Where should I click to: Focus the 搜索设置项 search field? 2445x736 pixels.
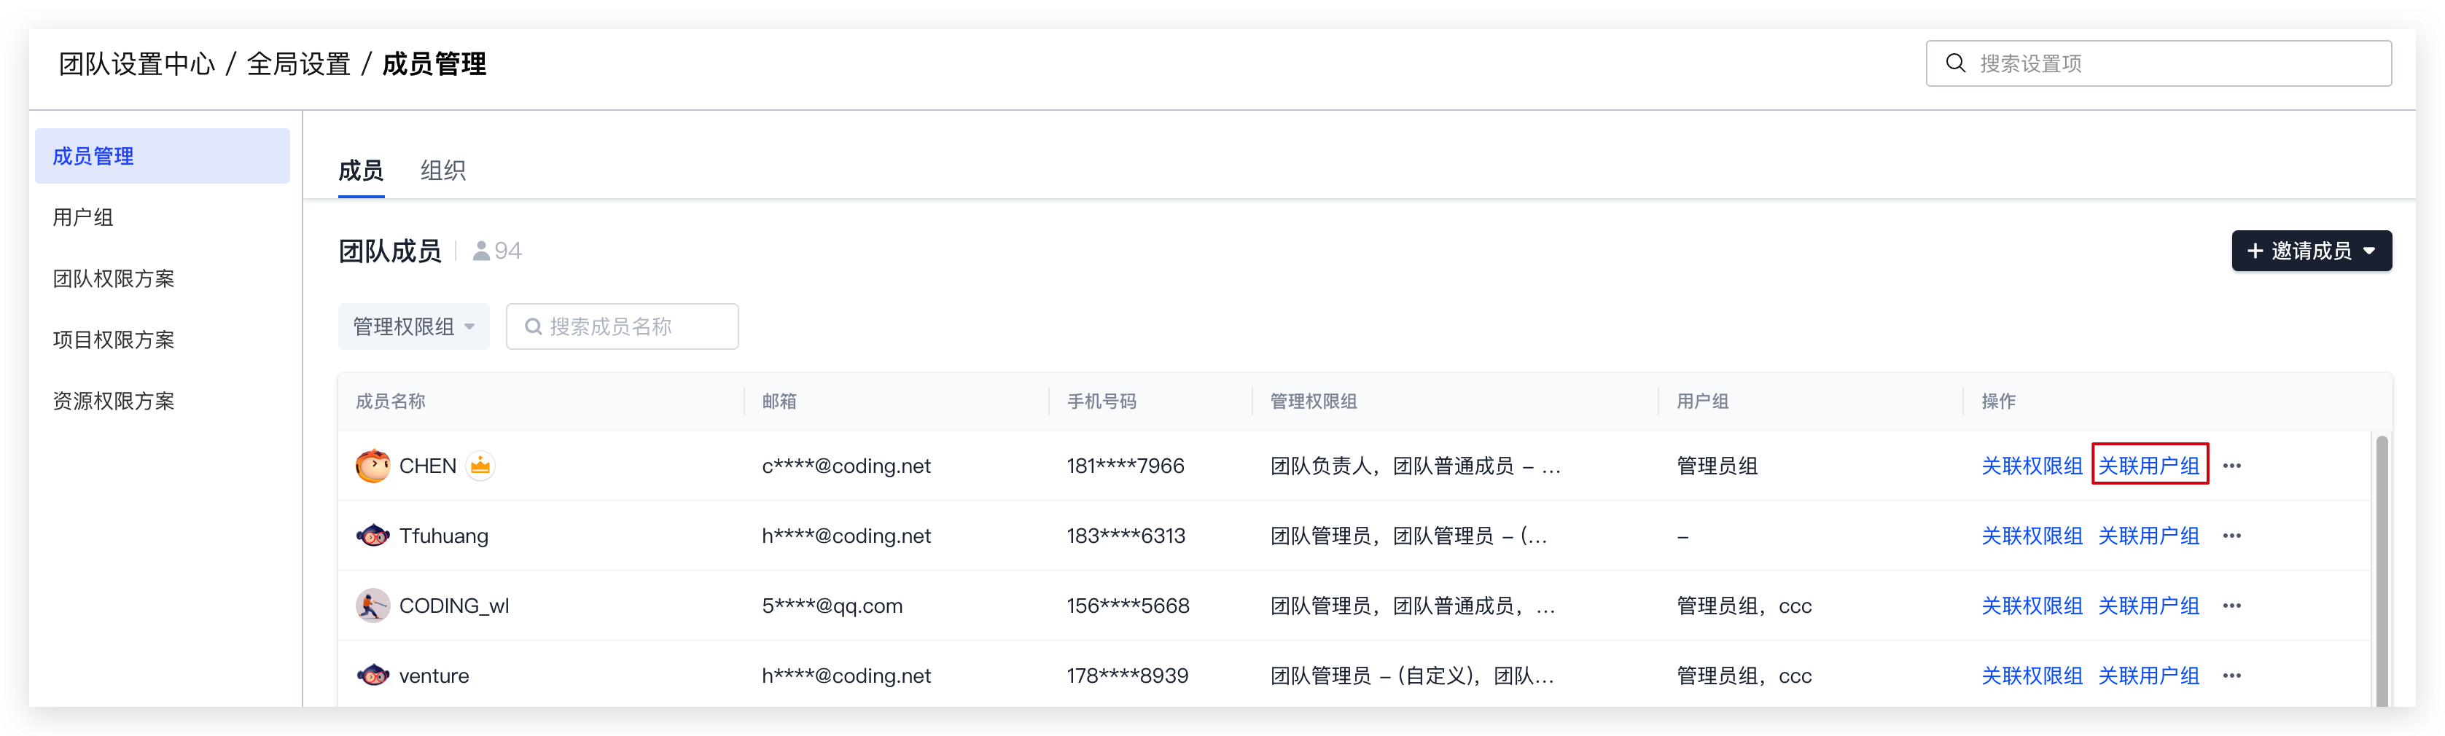2159,63
